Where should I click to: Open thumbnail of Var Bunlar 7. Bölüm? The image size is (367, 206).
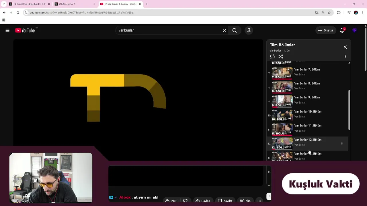click(282, 73)
